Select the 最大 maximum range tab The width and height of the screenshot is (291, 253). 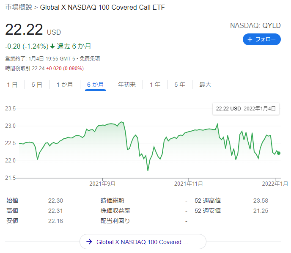205,85
